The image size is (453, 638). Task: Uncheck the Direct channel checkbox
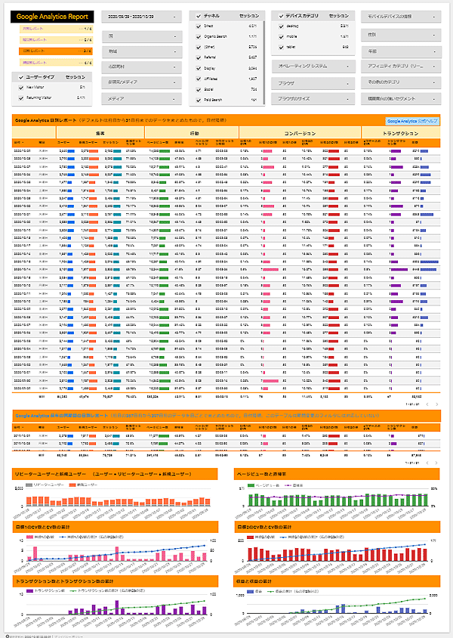point(199,26)
